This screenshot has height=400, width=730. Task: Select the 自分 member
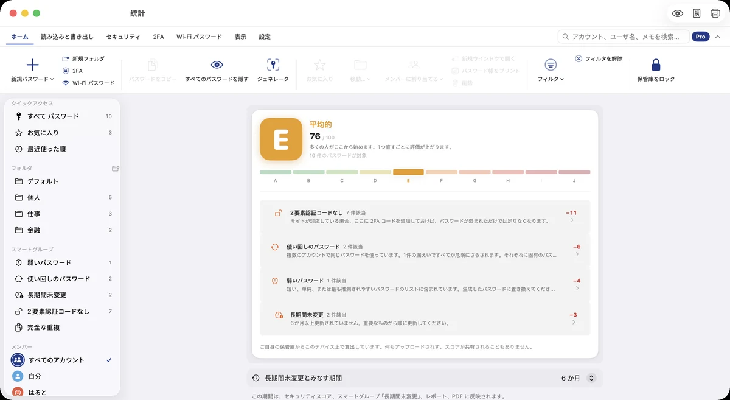pyautogui.click(x=62, y=376)
